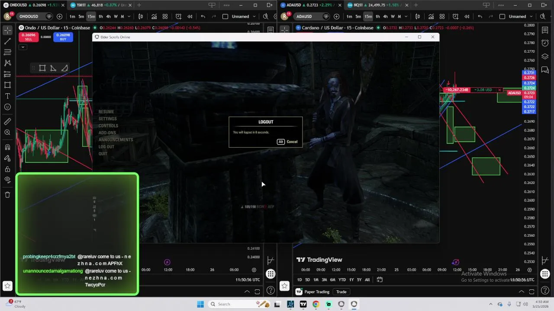Select crosshair cursor tool in ONDOUSD window
The height and width of the screenshot is (311, 554).
coord(7,30)
